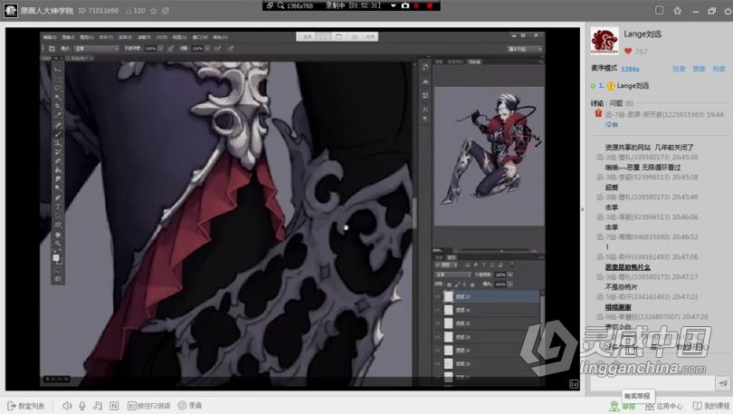The height and width of the screenshot is (414, 733).
Task: Select the Type tool in the toolbar
Action: point(58,207)
